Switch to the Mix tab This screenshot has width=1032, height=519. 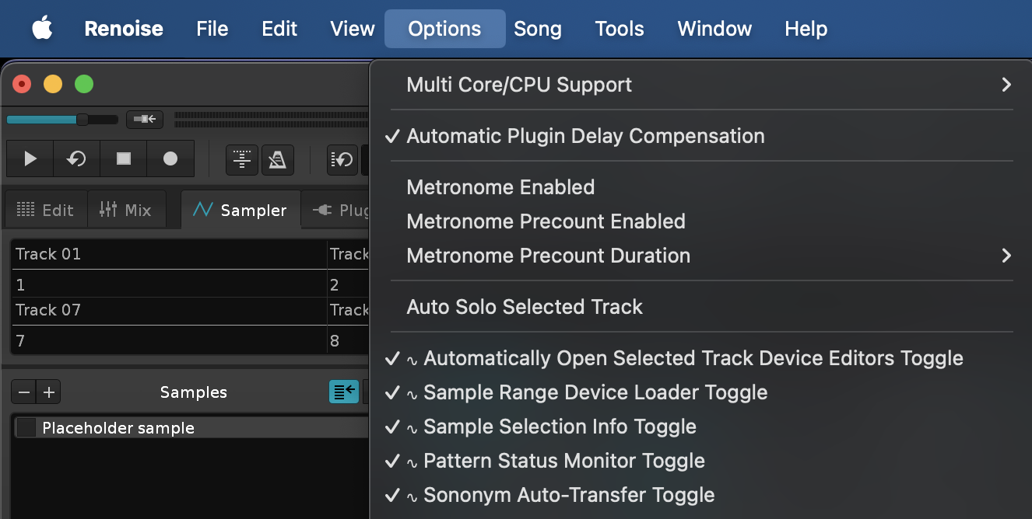point(126,210)
